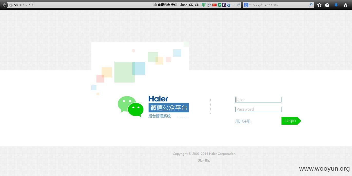Click the WeChat chat bubbles logo
This screenshot has width=352, height=176.
[131, 107]
